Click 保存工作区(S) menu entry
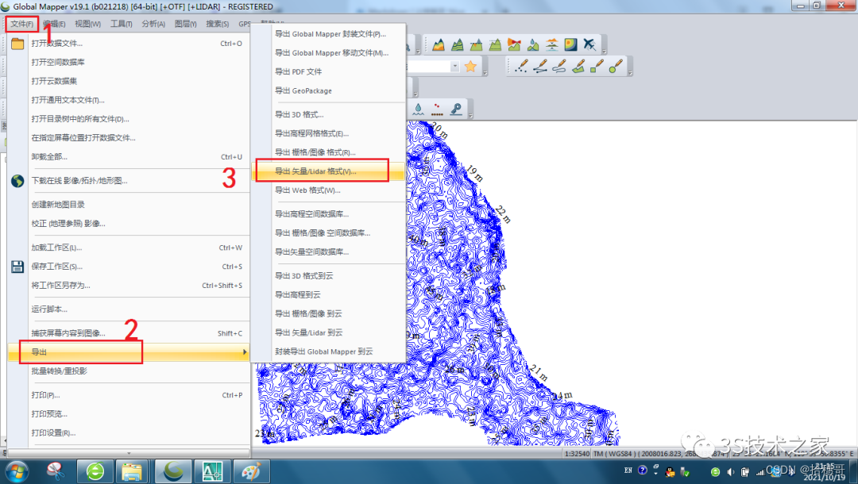The height and width of the screenshot is (484, 858). point(129,267)
